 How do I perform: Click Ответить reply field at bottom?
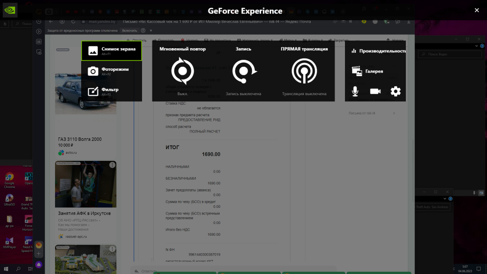pos(234,270)
